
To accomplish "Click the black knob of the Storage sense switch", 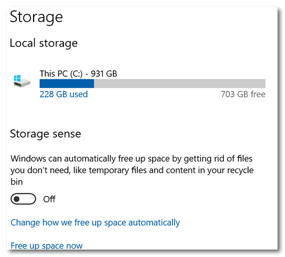I will (x=16, y=199).
